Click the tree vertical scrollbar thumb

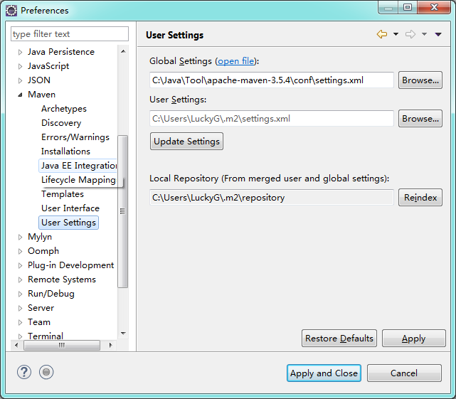click(123, 211)
